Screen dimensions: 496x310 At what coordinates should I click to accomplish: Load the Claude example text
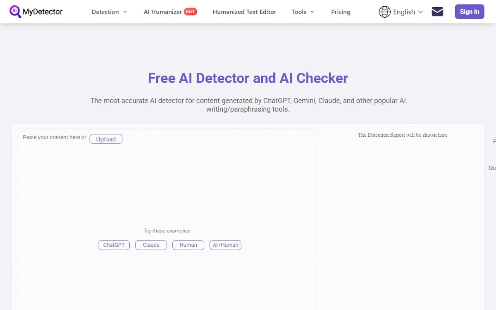[x=151, y=245]
